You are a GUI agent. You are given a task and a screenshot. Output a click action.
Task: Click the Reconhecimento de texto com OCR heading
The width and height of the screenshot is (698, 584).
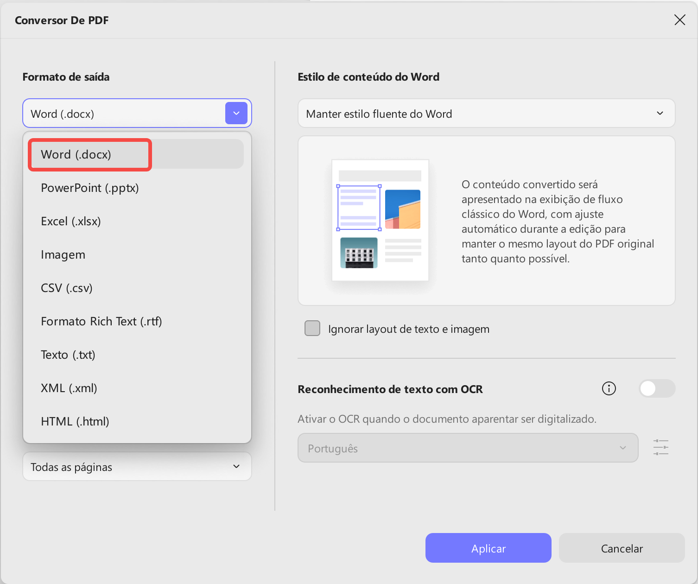click(x=390, y=389)
